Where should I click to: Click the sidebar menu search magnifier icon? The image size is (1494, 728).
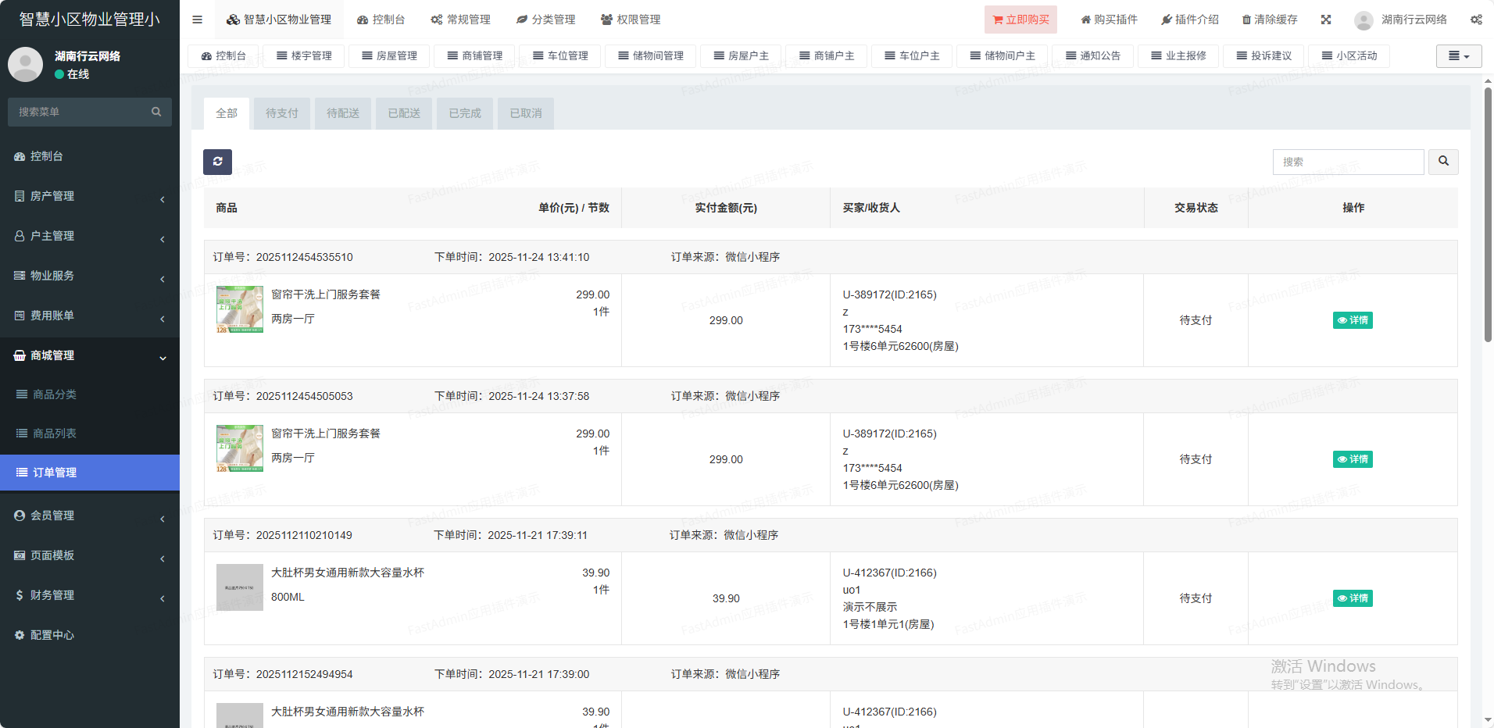[x=156, y=112]
